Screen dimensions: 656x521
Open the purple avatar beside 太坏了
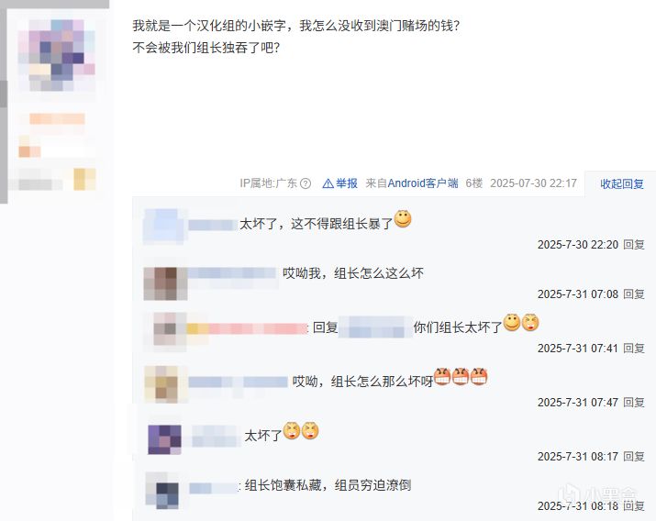pos(165,439)
